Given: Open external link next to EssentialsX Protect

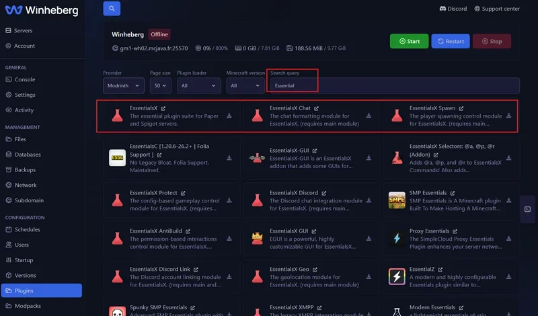Looking at the screenshot, I should pos(183,193).
